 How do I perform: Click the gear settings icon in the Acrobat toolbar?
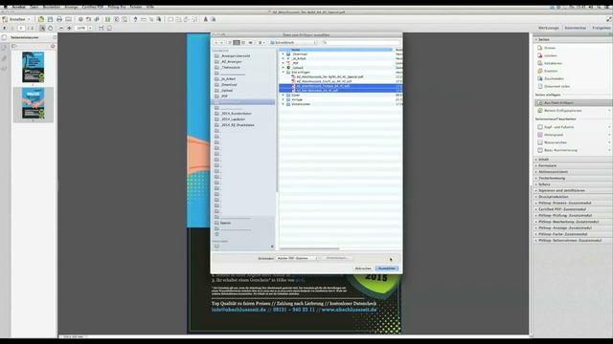[x=80, y=19]
